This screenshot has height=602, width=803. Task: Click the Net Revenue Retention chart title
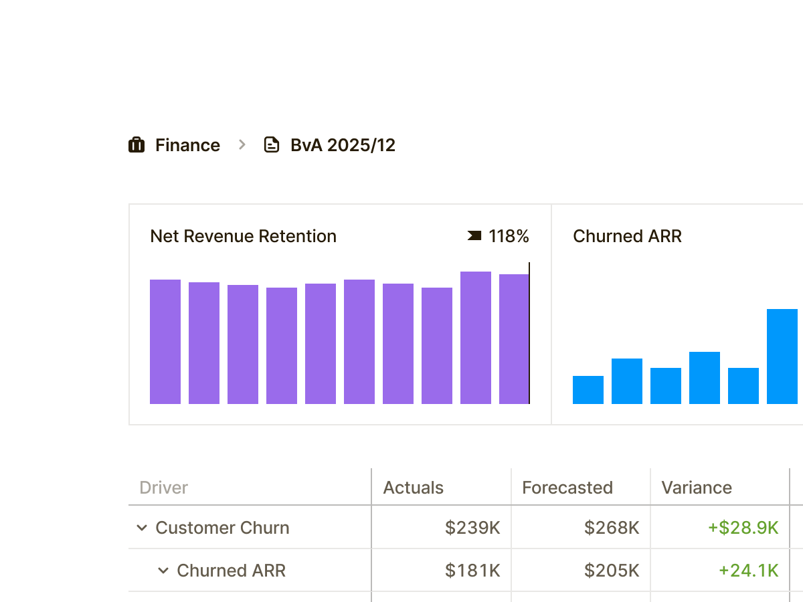[x=243, y=236]
